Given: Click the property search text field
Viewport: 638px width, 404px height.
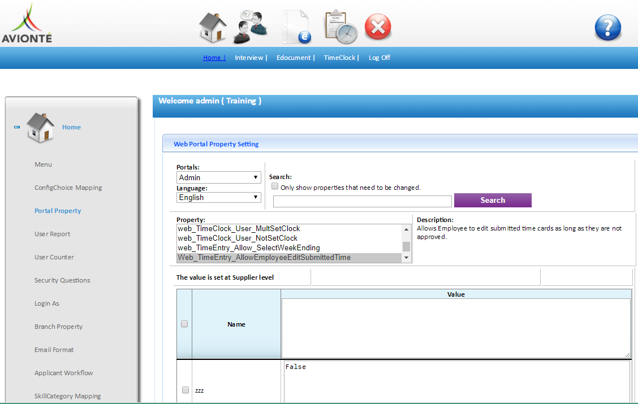Looking at the screenshot, I should 362,201.
